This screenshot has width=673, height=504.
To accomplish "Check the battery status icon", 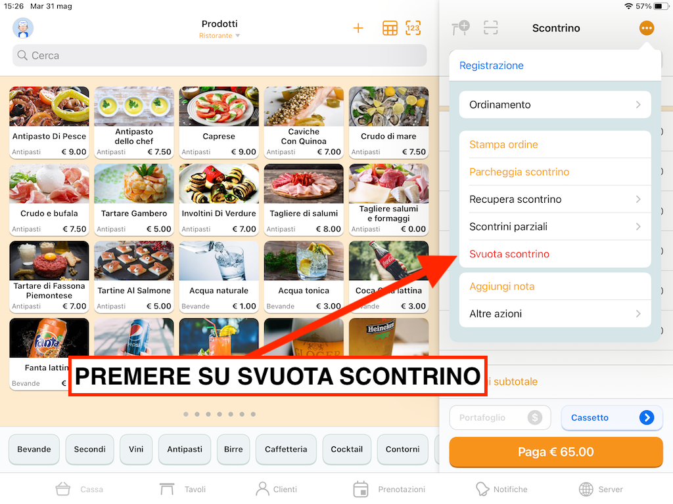I will coord(661,6).
